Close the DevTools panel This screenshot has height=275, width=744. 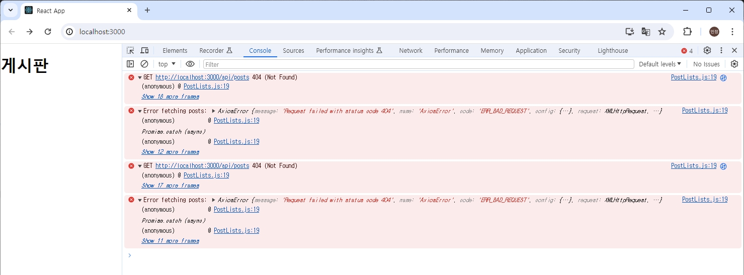(x=734, y=50)
